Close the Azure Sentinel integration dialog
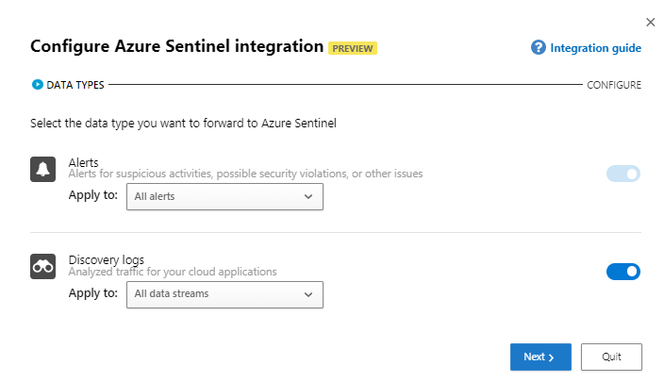Viewport: 664px width, 382px height. coord(650,22)
